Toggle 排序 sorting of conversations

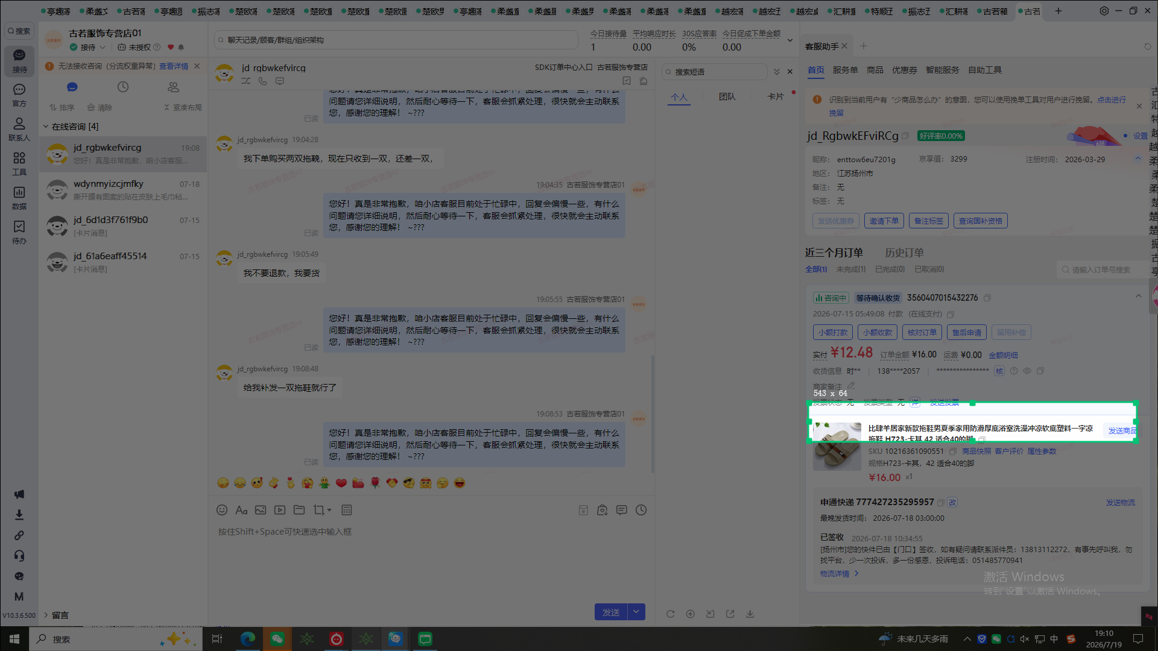(62, 107)
